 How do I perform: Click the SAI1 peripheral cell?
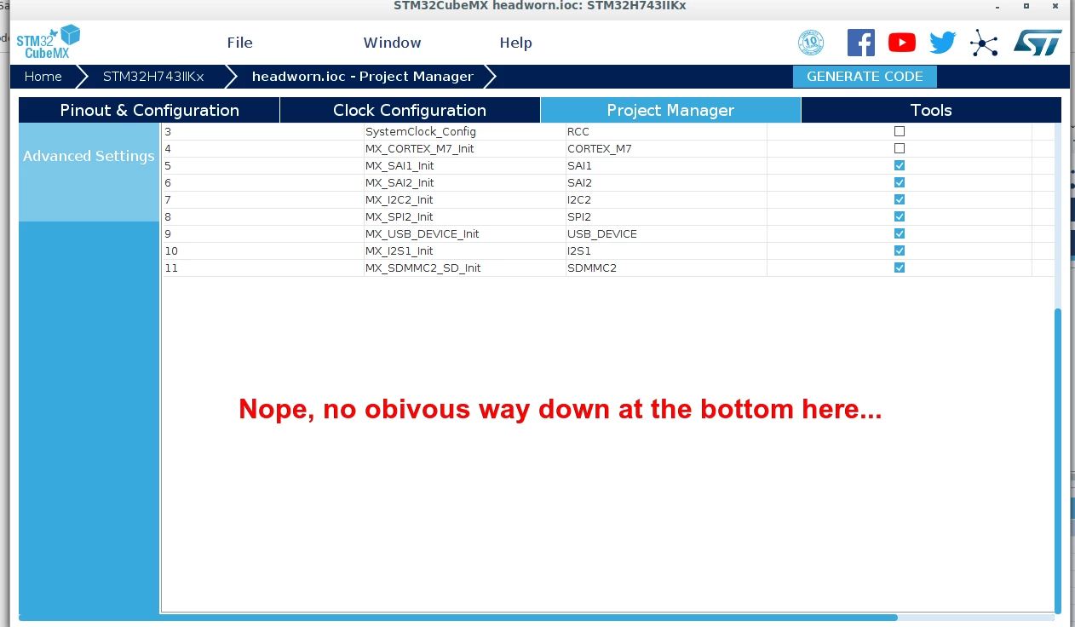[666, 166]
